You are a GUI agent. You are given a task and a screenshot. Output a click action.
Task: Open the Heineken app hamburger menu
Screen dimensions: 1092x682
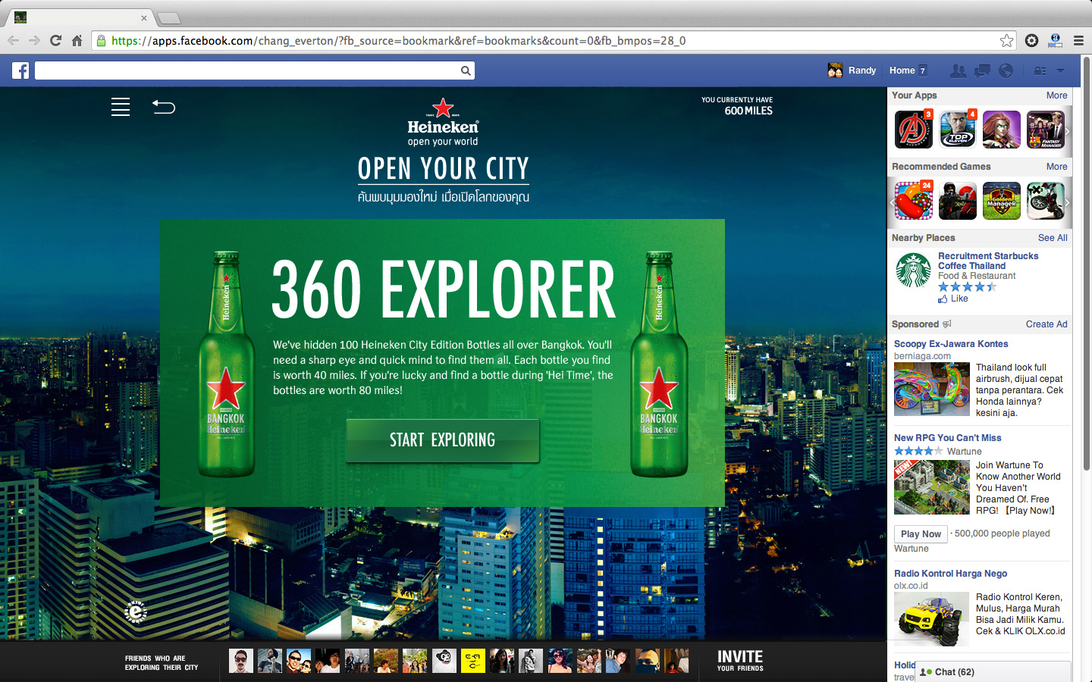point(121,107)
